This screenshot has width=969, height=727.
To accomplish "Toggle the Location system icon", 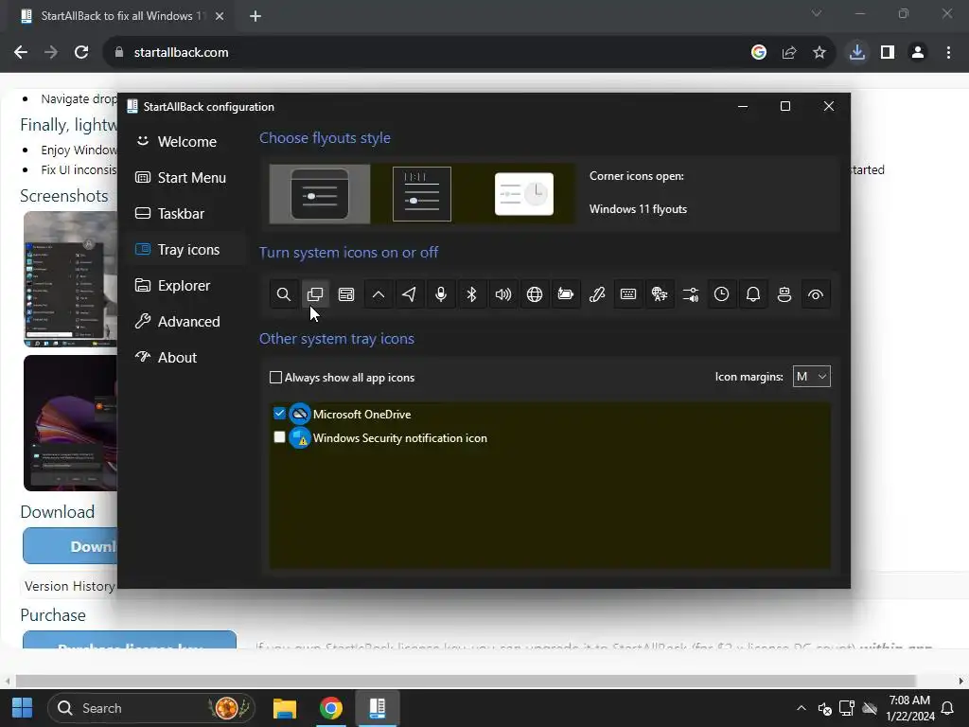I will (x=409, y=294).
